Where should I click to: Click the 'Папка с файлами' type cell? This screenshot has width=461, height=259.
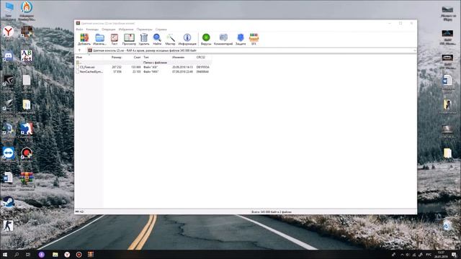(x=156, y=63)
